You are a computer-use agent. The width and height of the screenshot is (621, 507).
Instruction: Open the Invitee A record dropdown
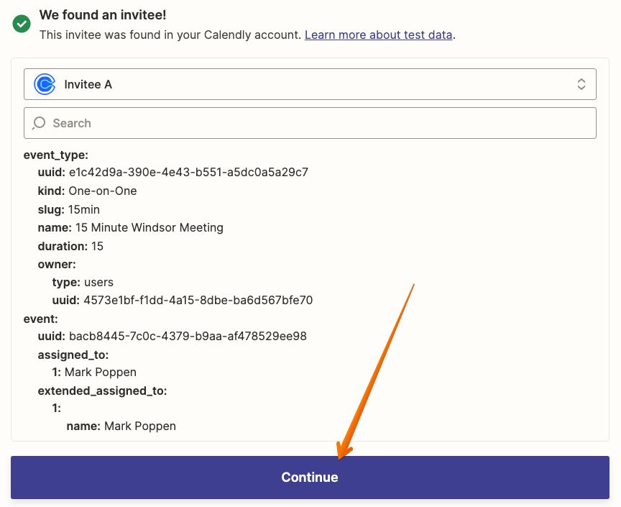(310, 84)
